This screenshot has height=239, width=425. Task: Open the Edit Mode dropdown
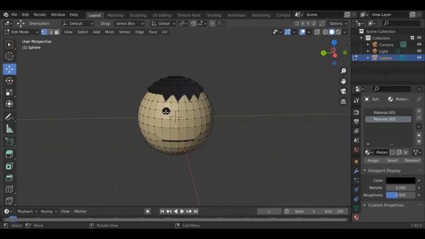(22, 32)
